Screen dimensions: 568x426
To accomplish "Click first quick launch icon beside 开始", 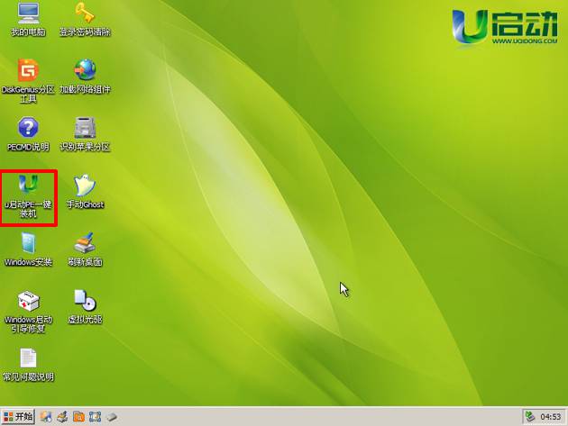I will click(46, 417).
